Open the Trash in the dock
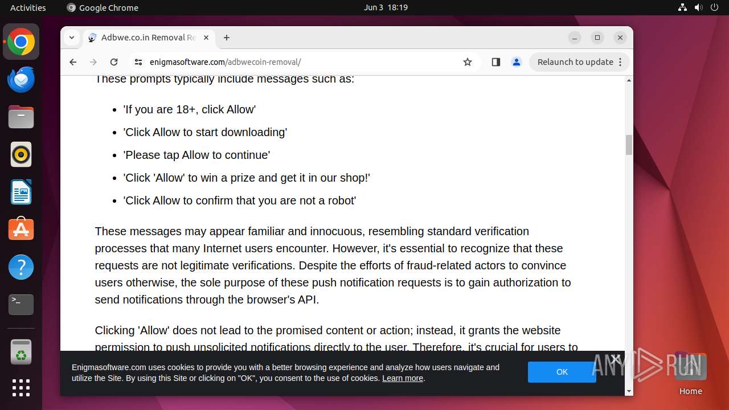The height and width of the screenshot is (410, 729). coord(21,352)
